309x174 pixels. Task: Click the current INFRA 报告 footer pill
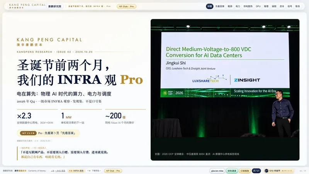tap(76, 171)
